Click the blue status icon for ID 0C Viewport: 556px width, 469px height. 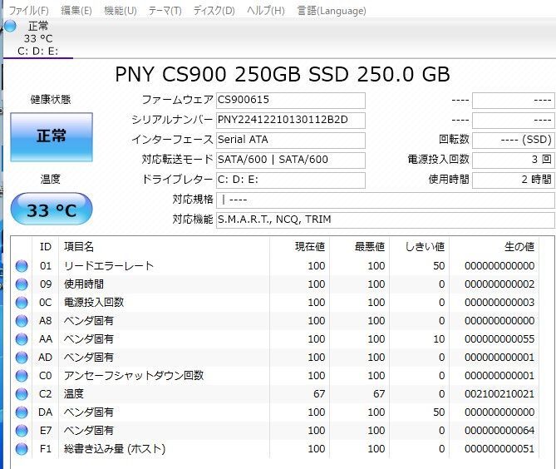(22, 302)
